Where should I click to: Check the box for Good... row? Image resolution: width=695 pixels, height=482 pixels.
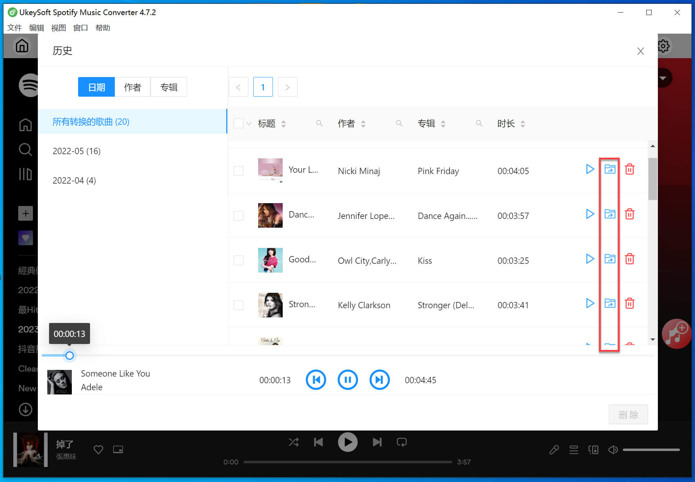[x=239, y=260]
